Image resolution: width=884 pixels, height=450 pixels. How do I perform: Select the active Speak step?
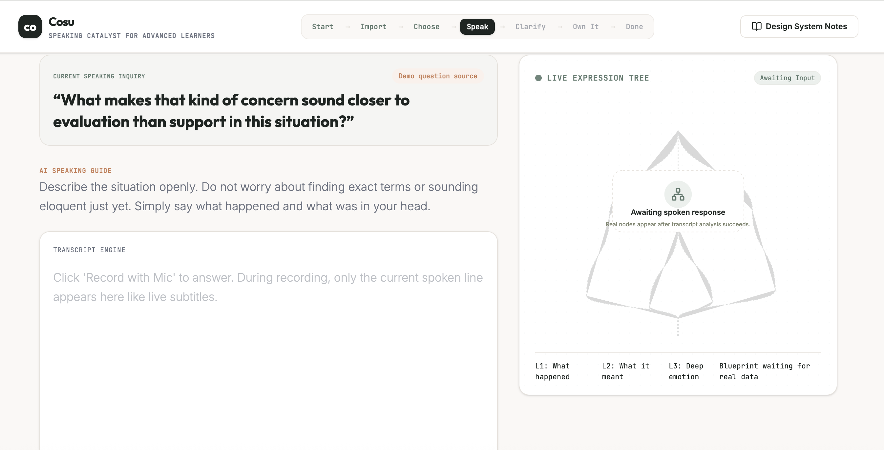pos(477,27)
